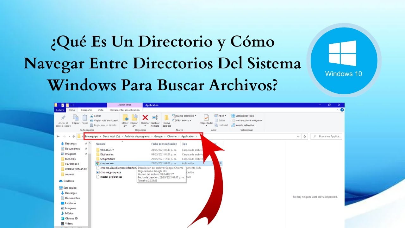This screenshot has height=228, width=405.
Task: Click Copiar ruta de acceso
Action: [x=104, y=120]
